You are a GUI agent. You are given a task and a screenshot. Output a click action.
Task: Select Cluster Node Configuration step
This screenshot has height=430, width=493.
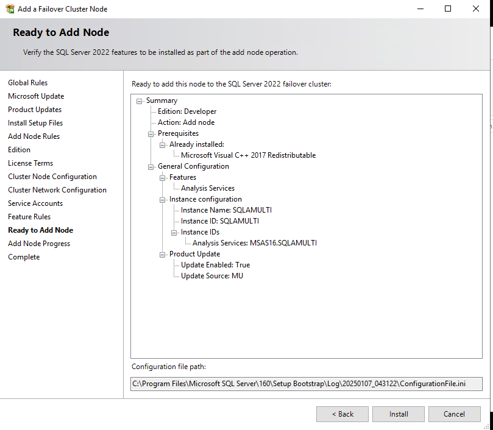click(x=52, y=177)
